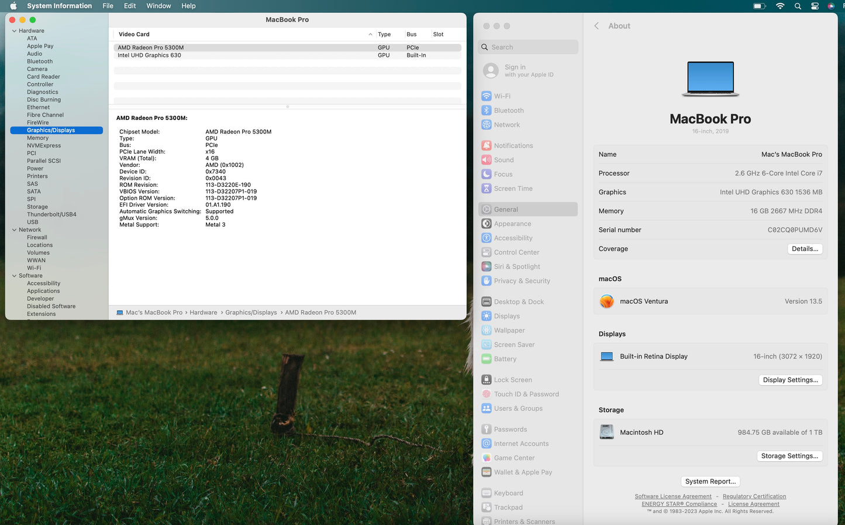845x525 pixels.
Task: Open the Window menu
Action: tap(158, 6)
